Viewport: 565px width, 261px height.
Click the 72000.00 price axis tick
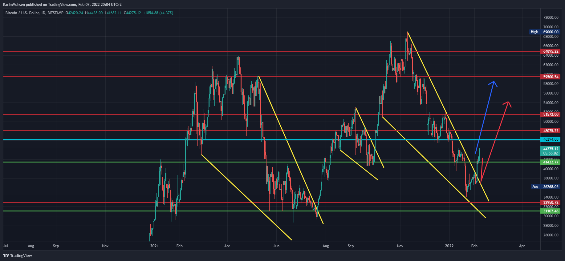551,18
